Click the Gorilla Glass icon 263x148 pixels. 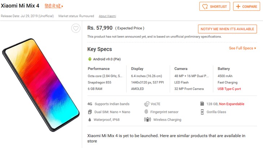click(203, 112)
